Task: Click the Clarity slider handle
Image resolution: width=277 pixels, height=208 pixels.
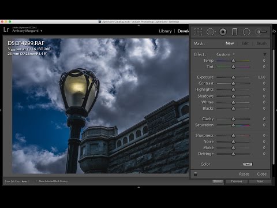Action: click(233, 119)
